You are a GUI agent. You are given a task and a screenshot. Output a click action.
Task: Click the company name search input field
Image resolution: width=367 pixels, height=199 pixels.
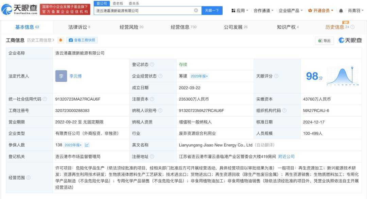coord(143,11)
